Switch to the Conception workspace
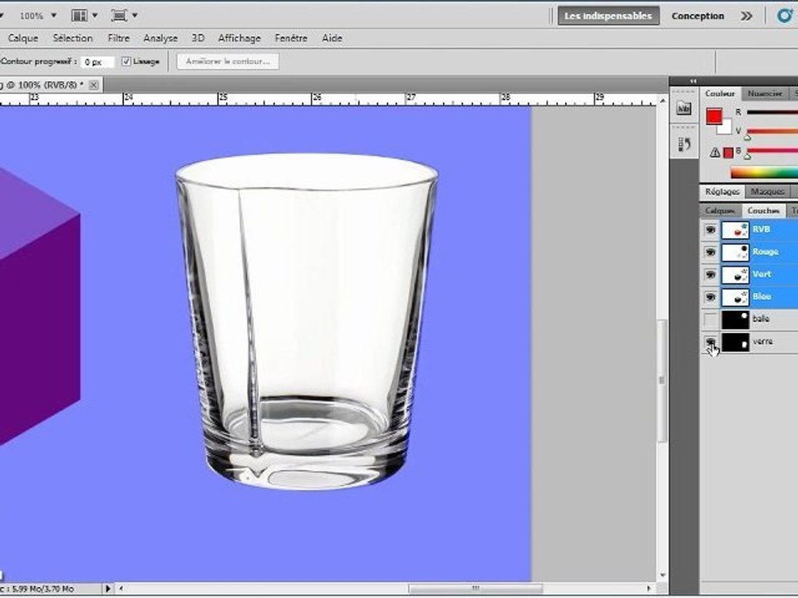798x598 pixels. pos(697,16)
